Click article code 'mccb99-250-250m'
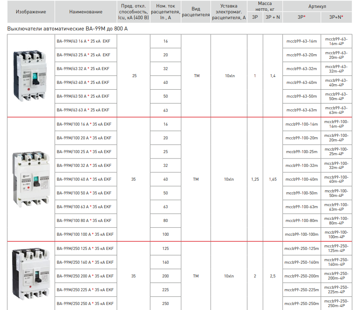 302,303
